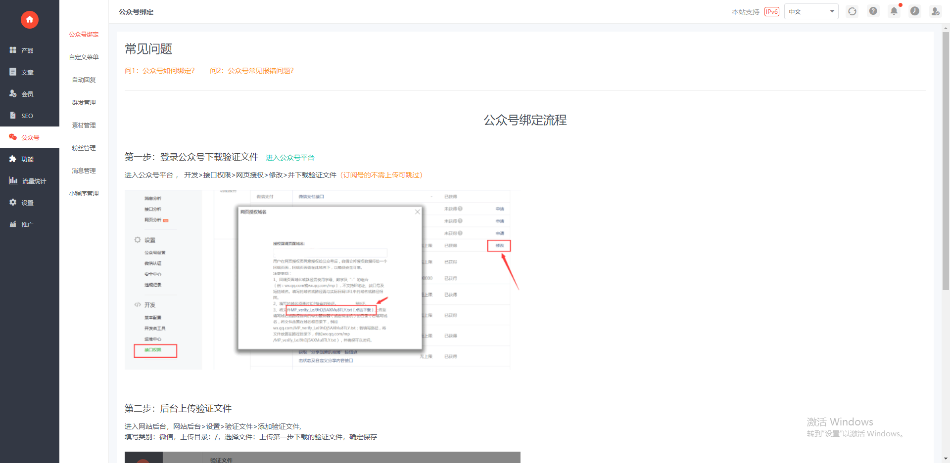Open the user account icon

(935, 11)
